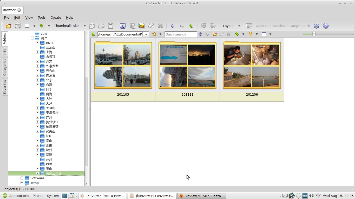
Task: Expand the BNU folder node
Action: point(37,43)
